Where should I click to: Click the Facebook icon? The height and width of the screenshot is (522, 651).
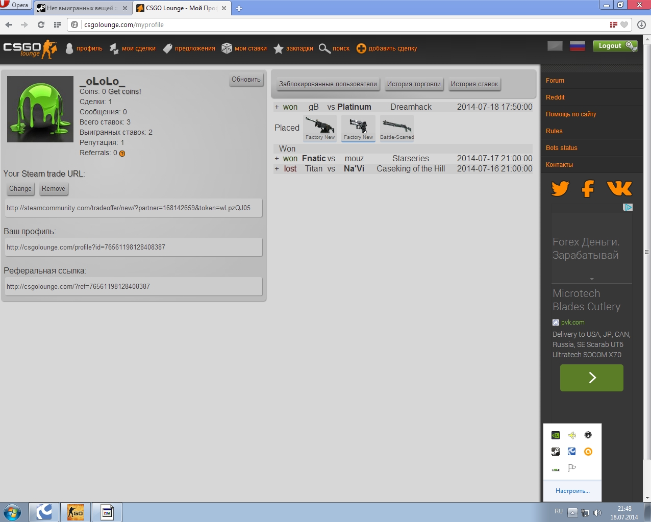[x=588, y=189]
